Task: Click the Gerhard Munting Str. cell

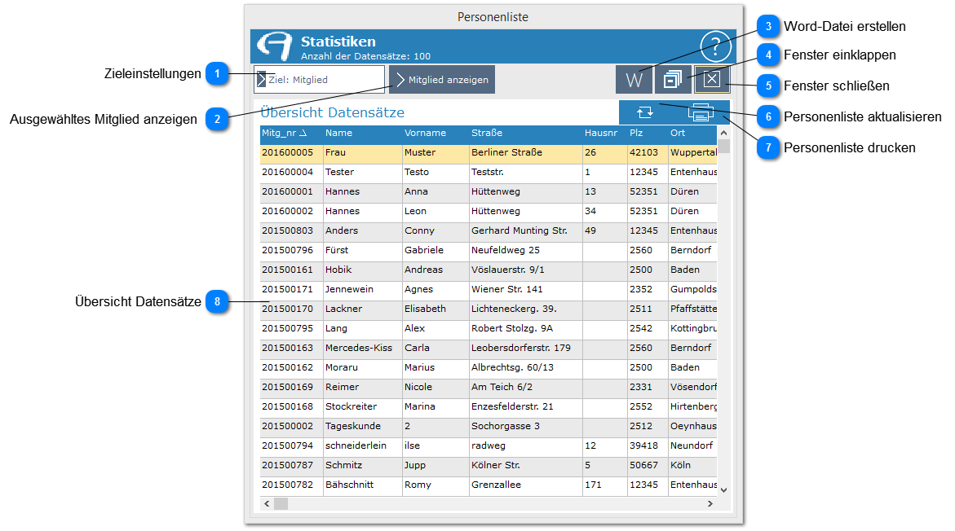Action: 525,231
